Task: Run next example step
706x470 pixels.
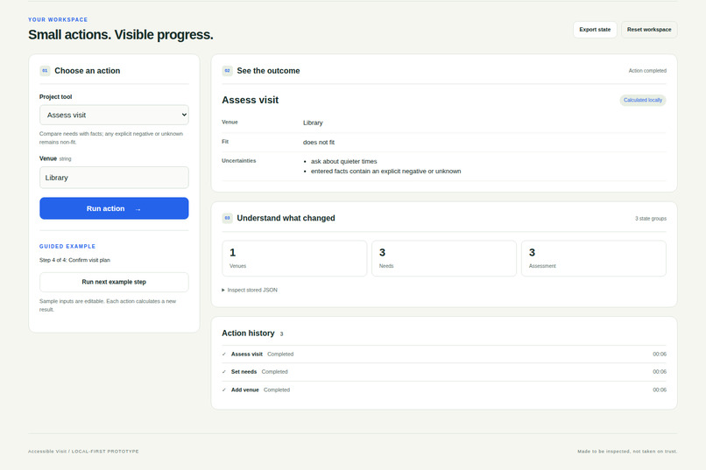Action: point(114,282)
